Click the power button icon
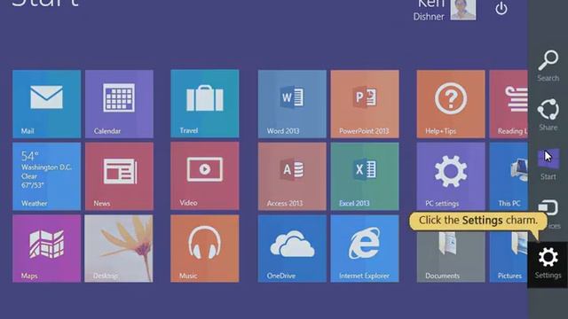Image resolution: width=568 pixels, height=319 pixels. click(501, 8)
